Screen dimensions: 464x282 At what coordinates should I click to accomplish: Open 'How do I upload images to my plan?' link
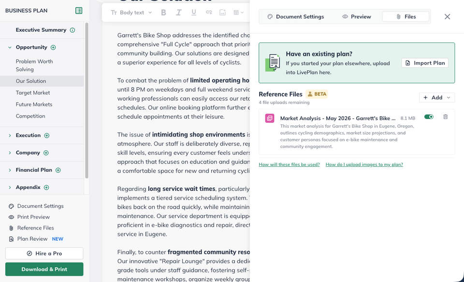pyautogui.click(x=364, y=164)
